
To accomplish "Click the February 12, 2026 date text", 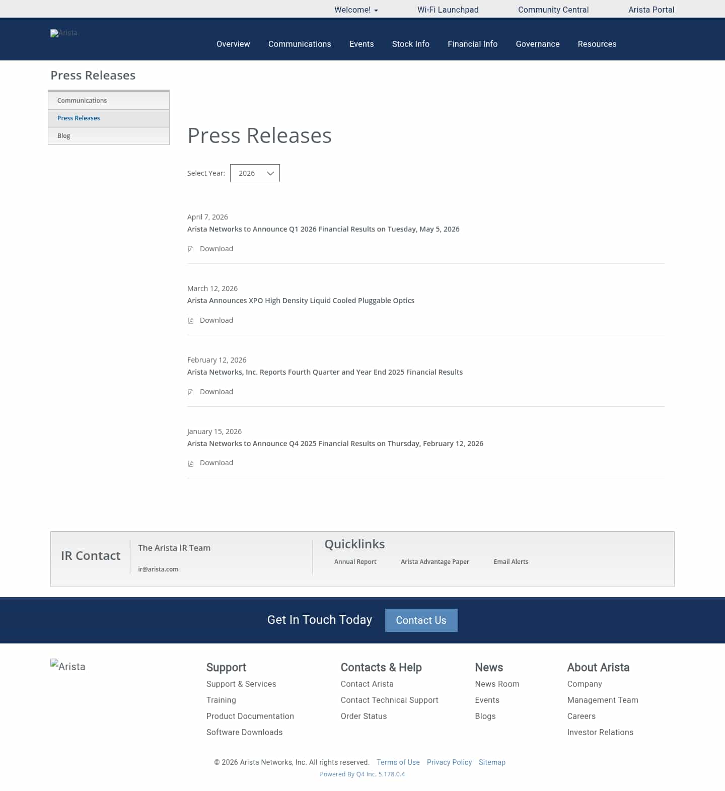I will click(x=216, y=360).
